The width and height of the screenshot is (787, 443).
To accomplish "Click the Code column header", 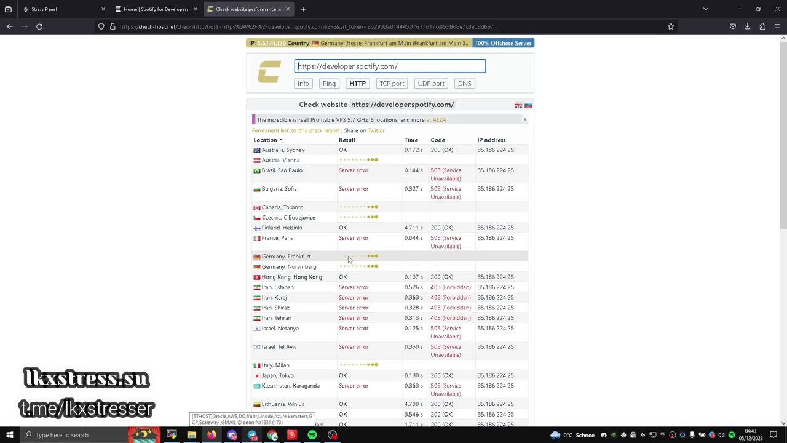I will 438,140.
